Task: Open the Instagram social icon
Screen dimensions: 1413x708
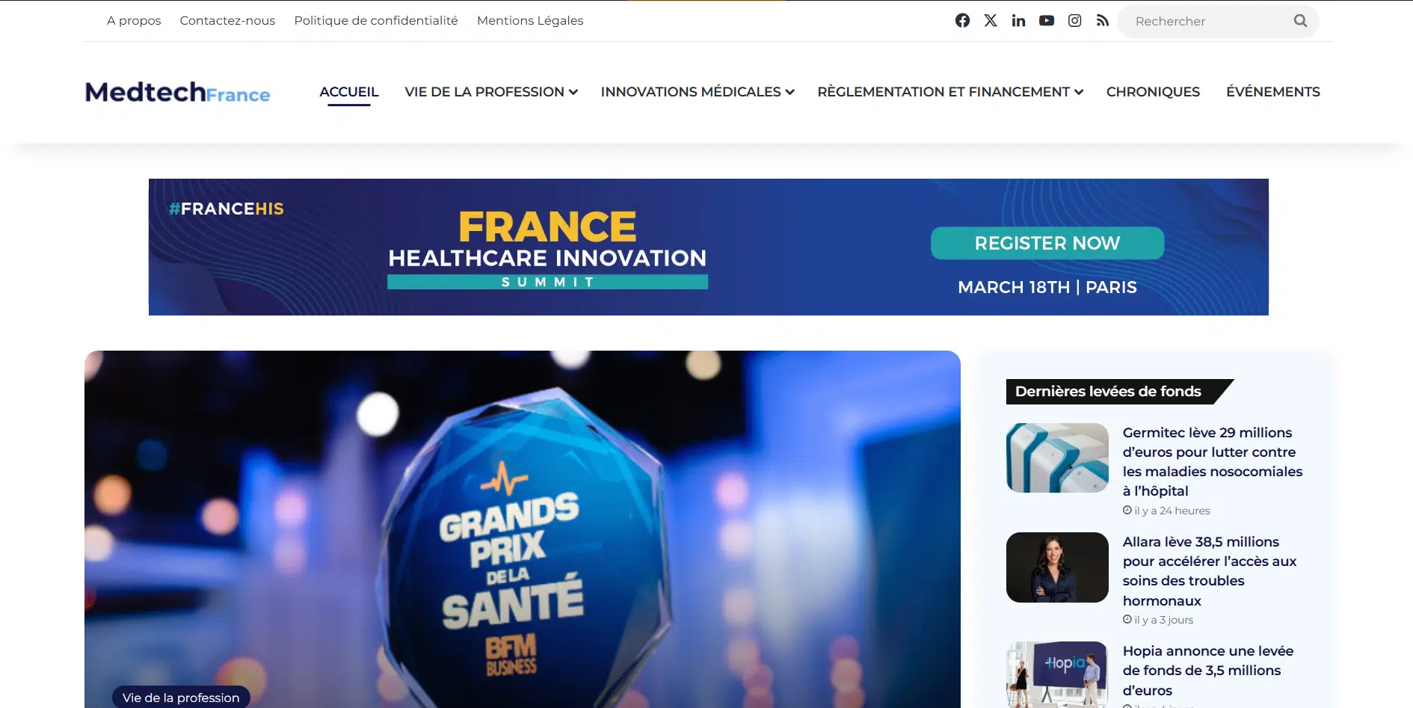Action: [x=1074, y=21]
